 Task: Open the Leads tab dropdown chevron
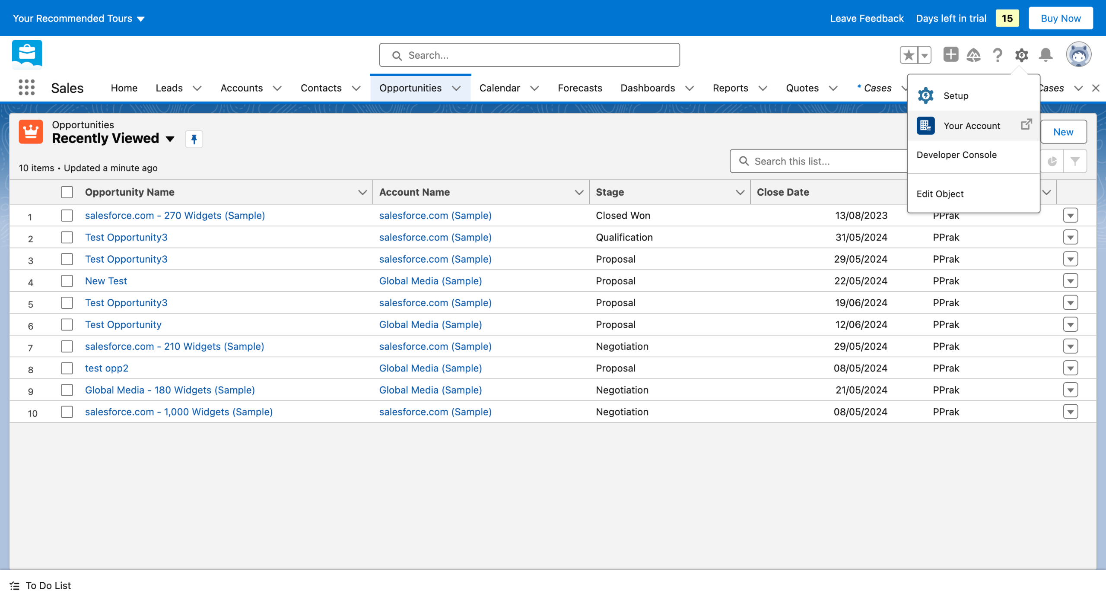[x=197, y=88]
